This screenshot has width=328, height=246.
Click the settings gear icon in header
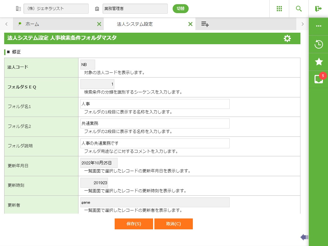(287, 38)
